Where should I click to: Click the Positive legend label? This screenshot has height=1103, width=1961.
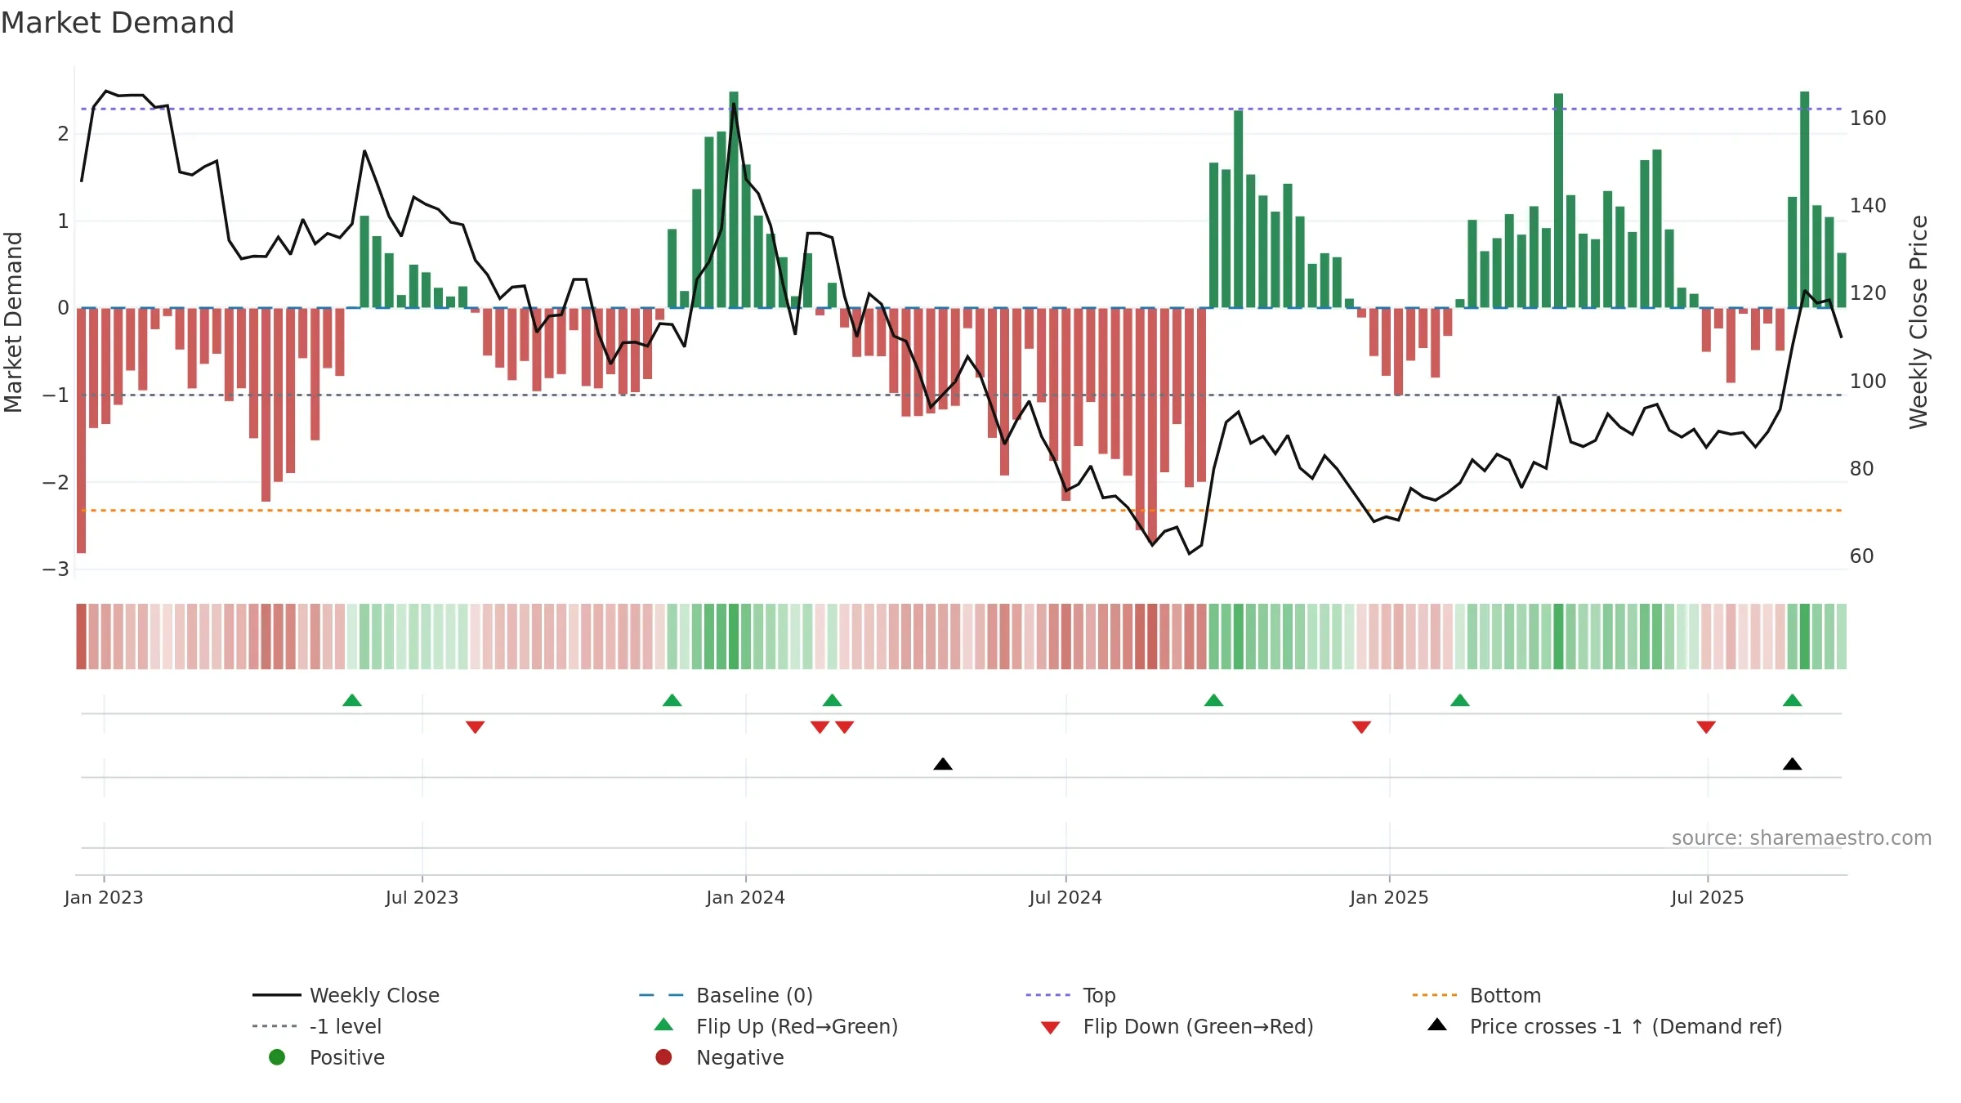point(346,1057)
